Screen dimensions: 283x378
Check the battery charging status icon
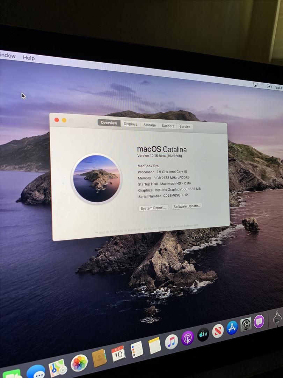pos(269,86)
